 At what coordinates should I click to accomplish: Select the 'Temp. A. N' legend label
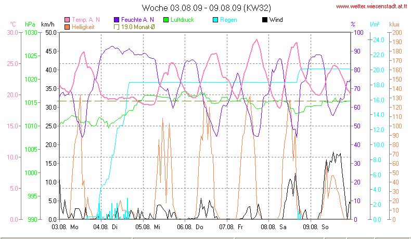86,20
